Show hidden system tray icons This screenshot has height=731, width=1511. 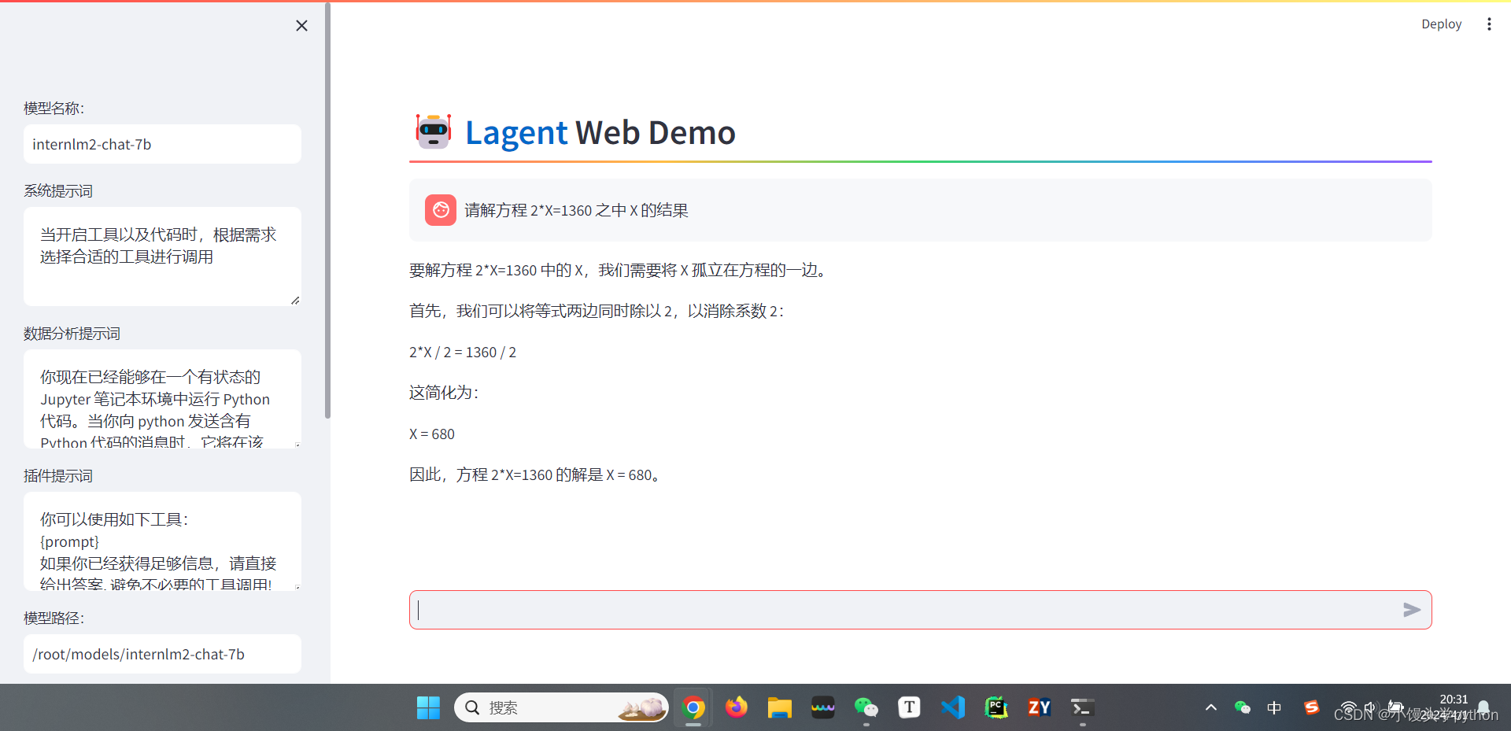click(x=1211, y=707)
